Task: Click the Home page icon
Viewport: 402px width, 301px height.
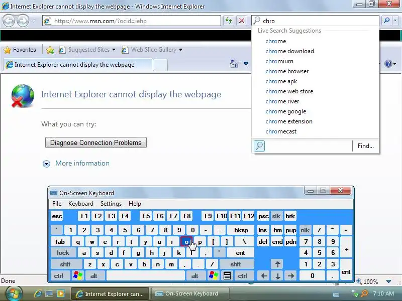Action: click(x=234, y=64)
